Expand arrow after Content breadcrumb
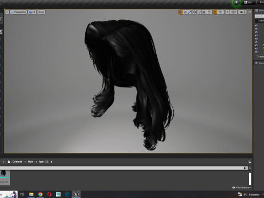Screen dimensions: 264x198 pyautogui.click(x=25, y=162)
